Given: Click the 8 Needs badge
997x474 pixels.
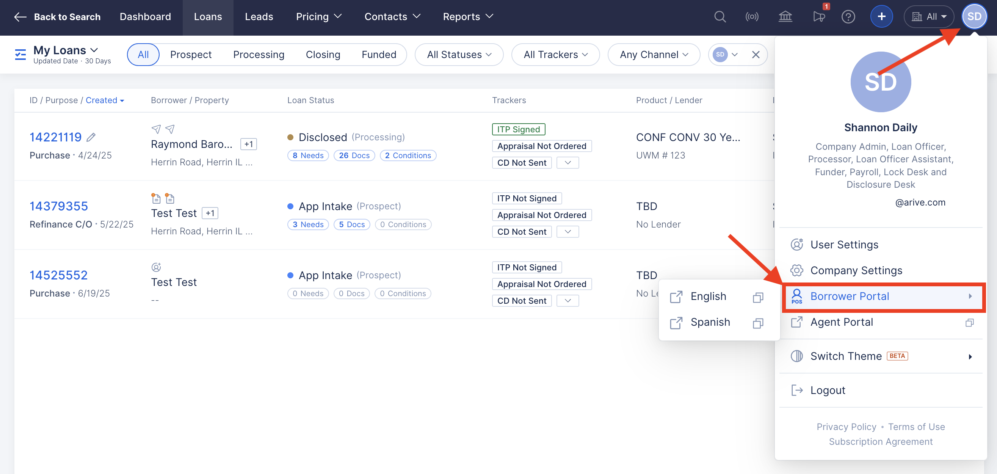Looking at the screenshot, I should 308,155.
